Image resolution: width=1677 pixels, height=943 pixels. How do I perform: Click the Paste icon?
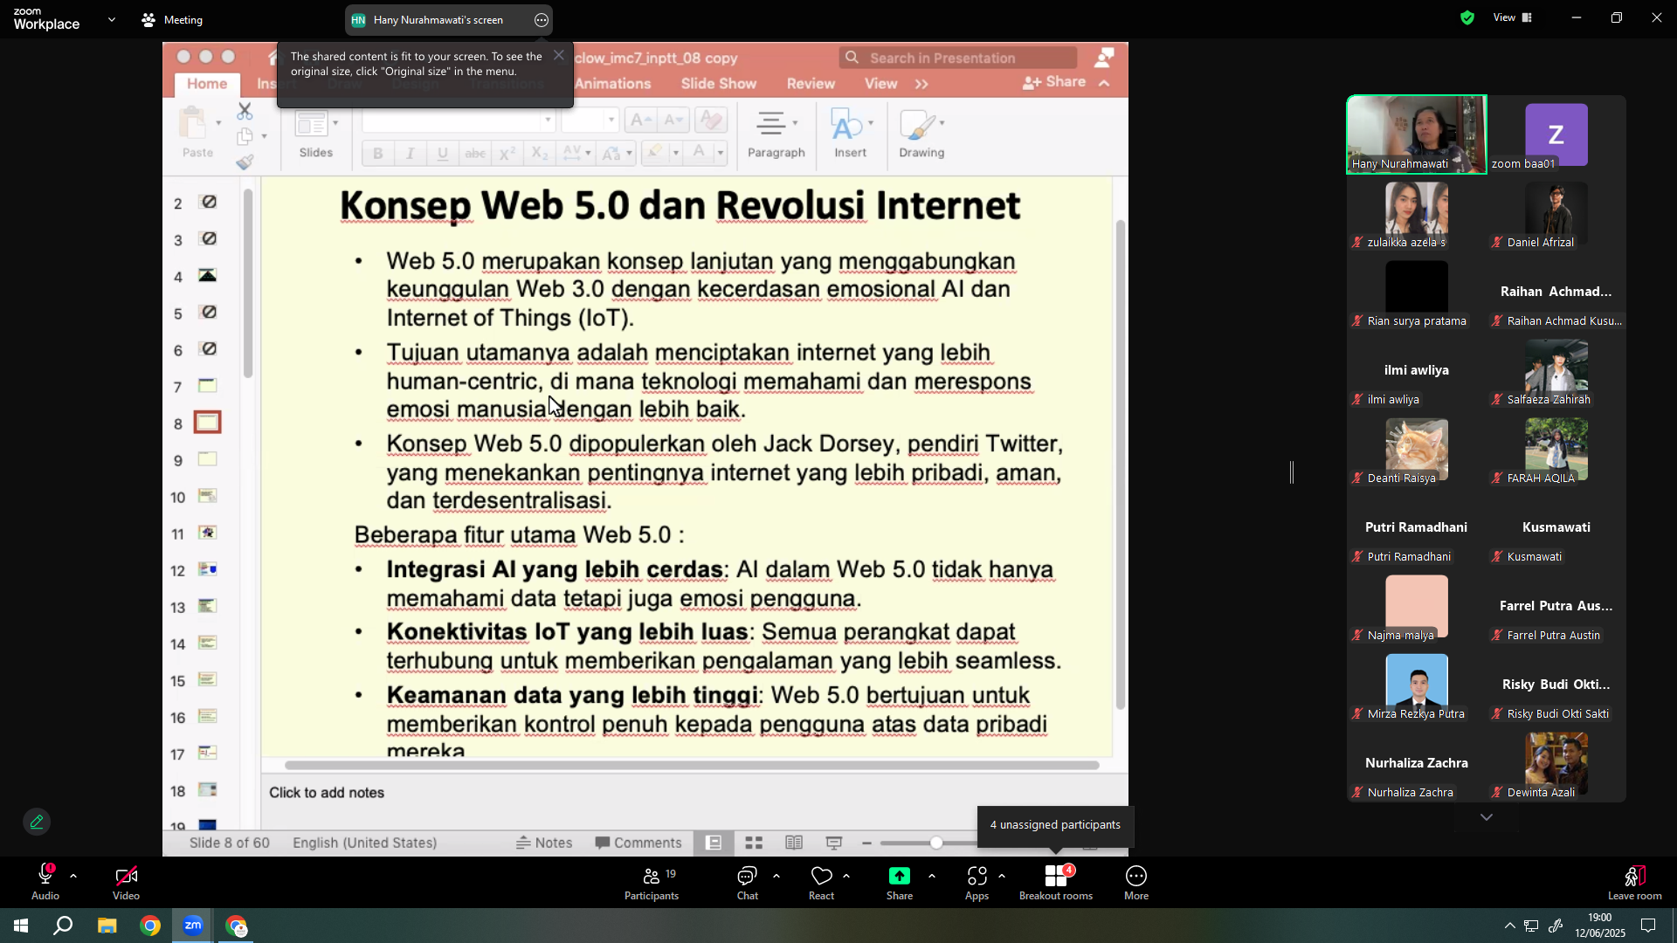tap(192, 123)
